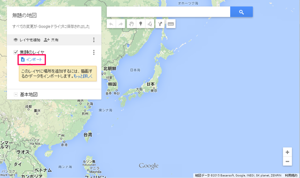Click the 無題のレイヤ layer name
This screenshot has height=178, width=300.
pyautogui.click(x=32, y=52)
